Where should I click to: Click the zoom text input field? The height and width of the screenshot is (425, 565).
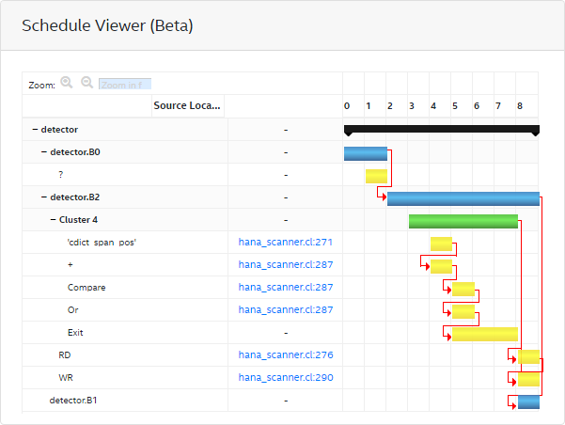click(x=125, y=84)
